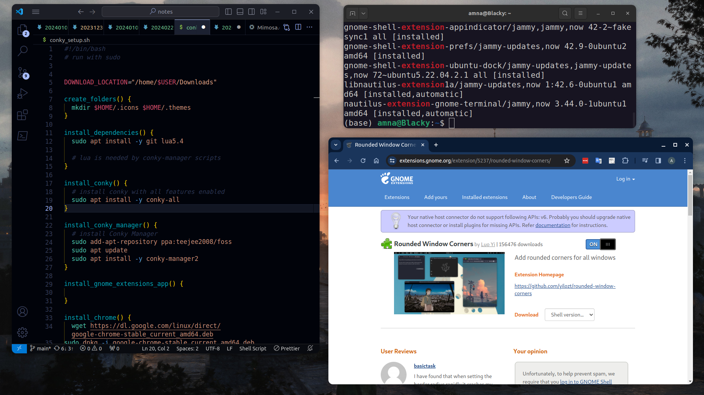Change indentation via Spaces: 2
704x395 pixels.
point(187,348)
